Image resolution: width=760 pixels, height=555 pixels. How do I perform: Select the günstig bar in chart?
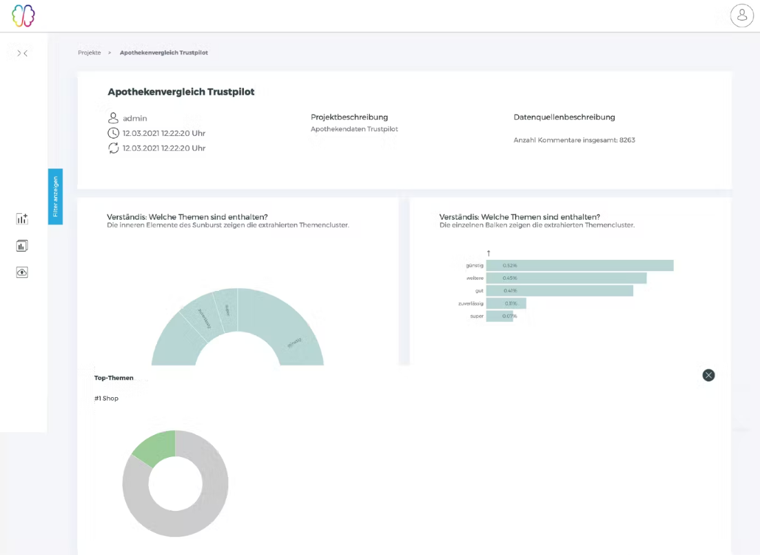[x=579, y=265]
